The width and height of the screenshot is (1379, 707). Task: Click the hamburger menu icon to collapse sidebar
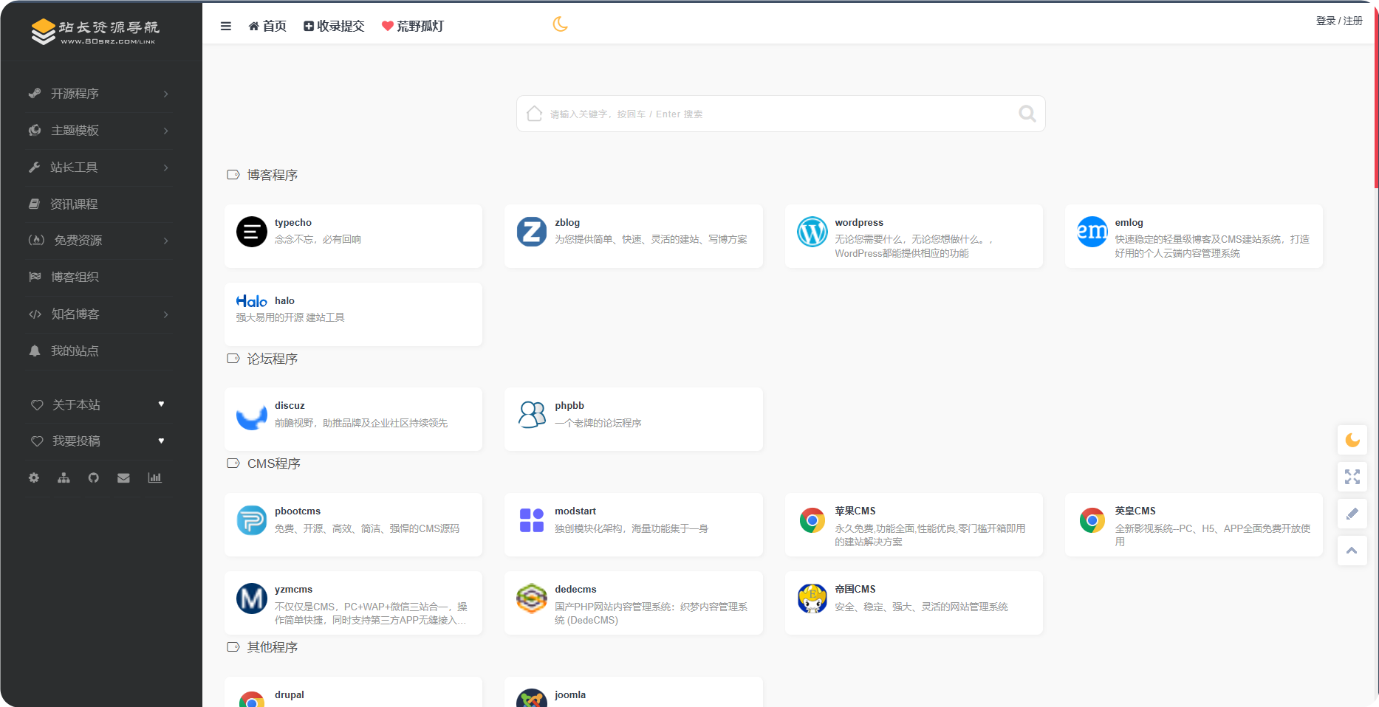pos(226,27)
